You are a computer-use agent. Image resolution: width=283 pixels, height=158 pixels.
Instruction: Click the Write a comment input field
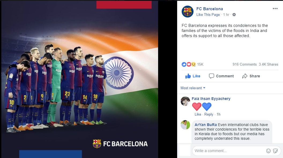coord(229,151)
